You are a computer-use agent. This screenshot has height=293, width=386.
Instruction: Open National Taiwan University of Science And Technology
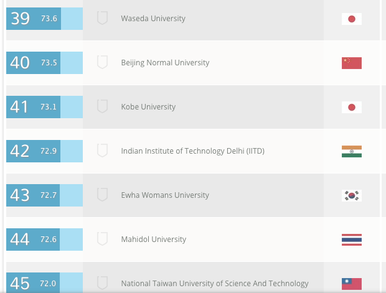click(215, 284)
